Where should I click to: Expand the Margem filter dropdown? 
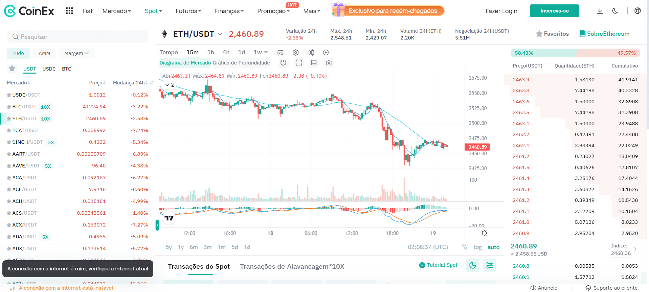[76, 53]
